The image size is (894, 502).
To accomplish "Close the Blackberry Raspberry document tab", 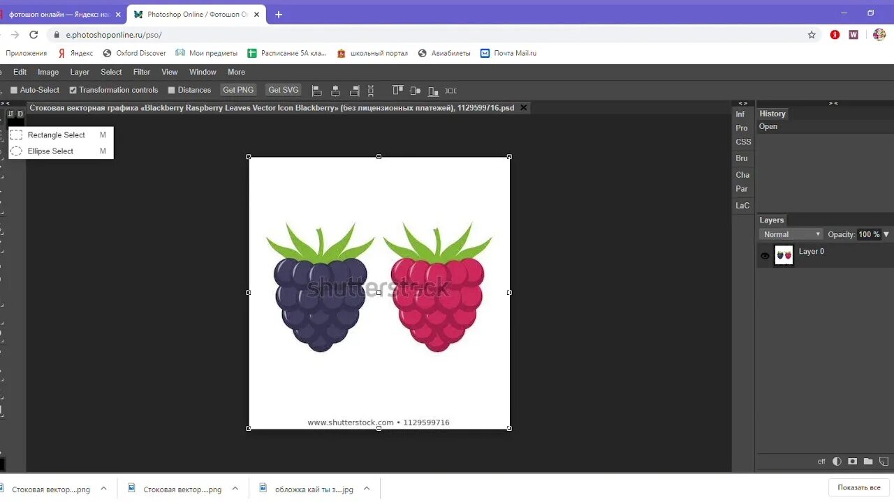I will pos(524,107).
